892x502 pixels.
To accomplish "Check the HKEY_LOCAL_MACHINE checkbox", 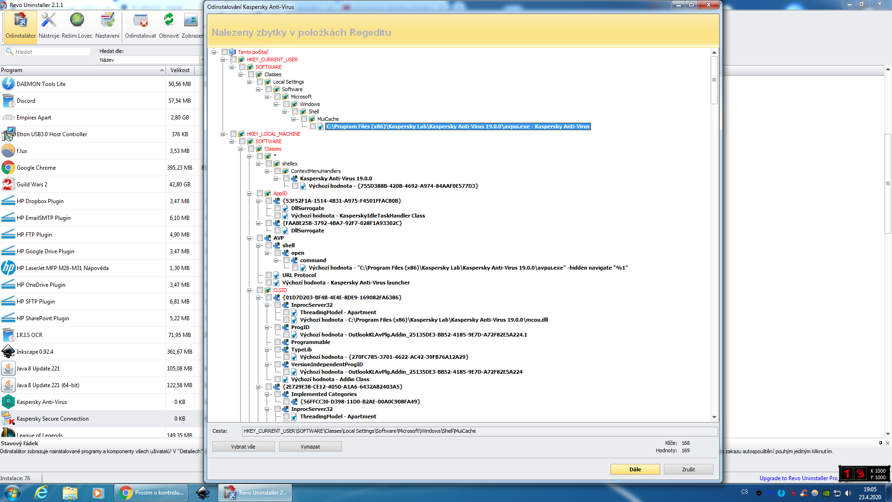I will [234, 134].
